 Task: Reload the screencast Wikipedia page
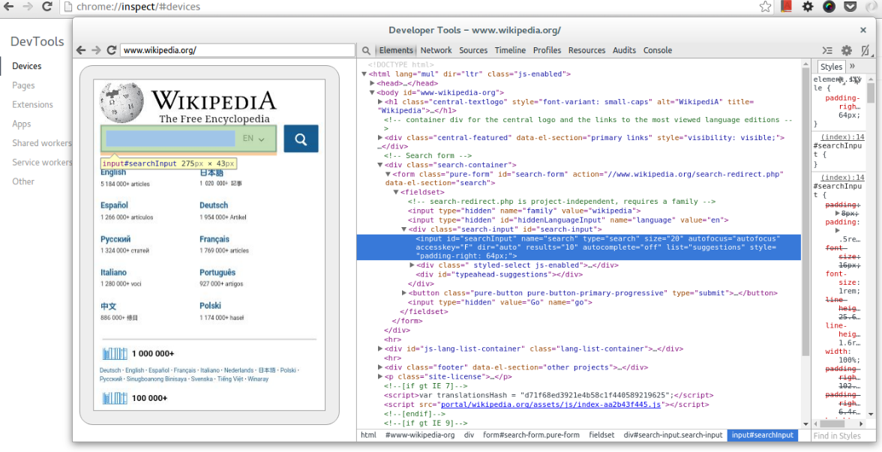point(111,50)
